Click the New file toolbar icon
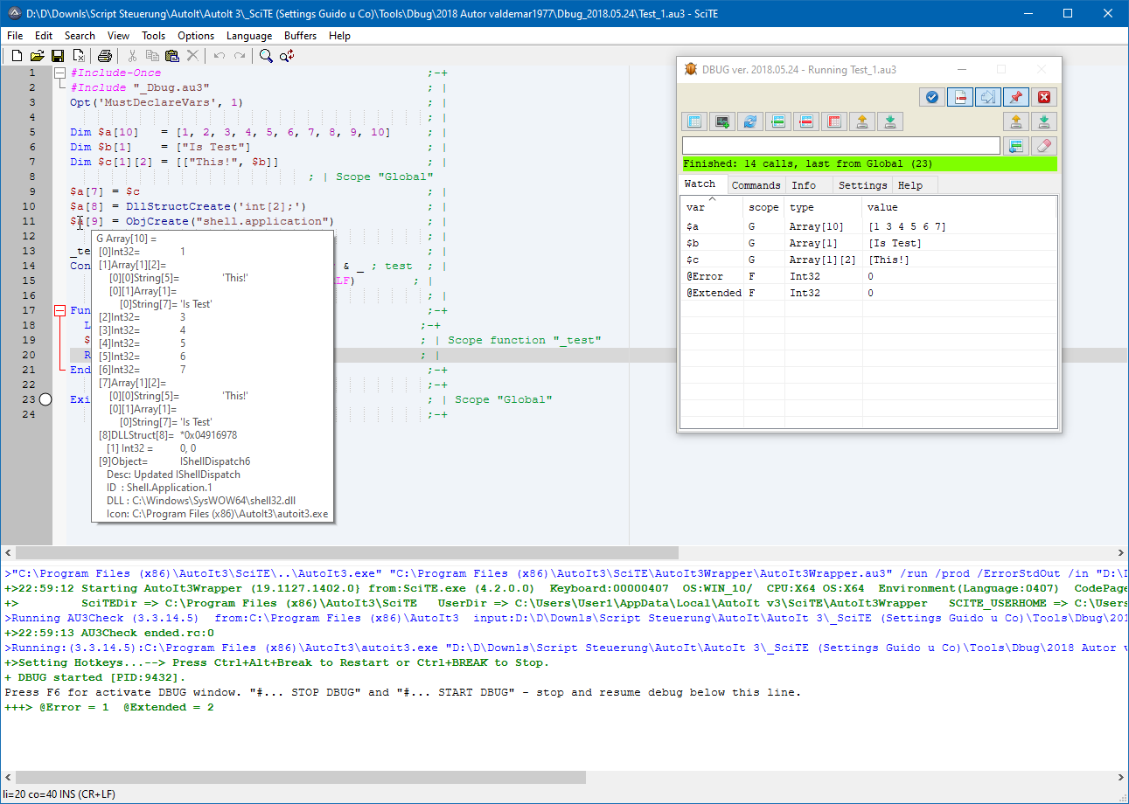The image size is (1129, 804). 17,56
